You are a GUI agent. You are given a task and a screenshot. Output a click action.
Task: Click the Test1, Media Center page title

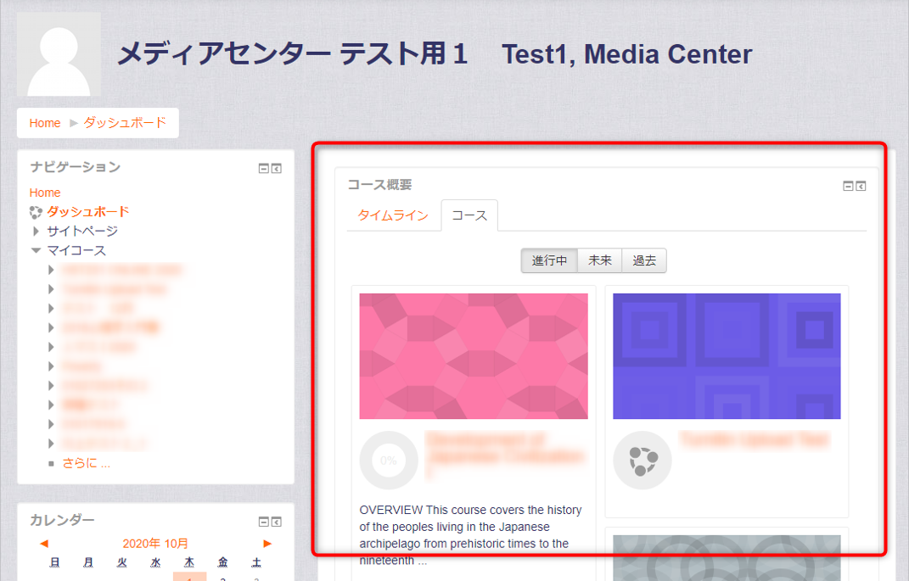(x=627, y=54)
